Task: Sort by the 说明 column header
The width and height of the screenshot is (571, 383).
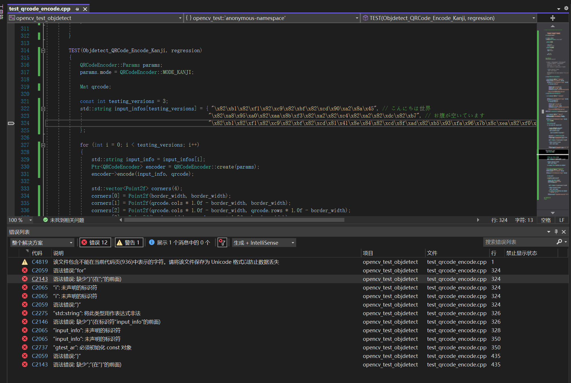Action: (58, 253)
